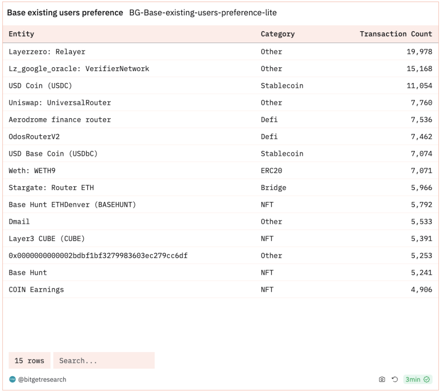Viewport: 442px width, 392px height.
Task: Open the Base existing users preference title
Action: pyautogui.click(x=65, y=13)
